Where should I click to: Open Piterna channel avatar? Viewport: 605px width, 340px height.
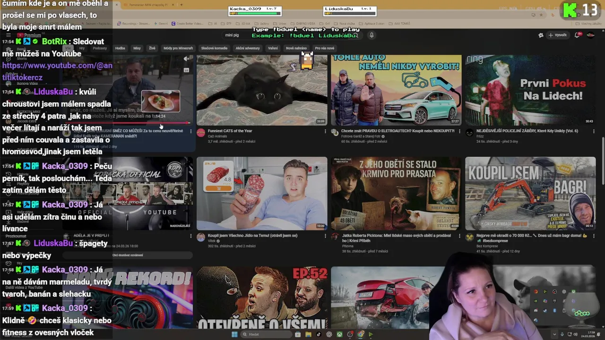pos(335,237)
